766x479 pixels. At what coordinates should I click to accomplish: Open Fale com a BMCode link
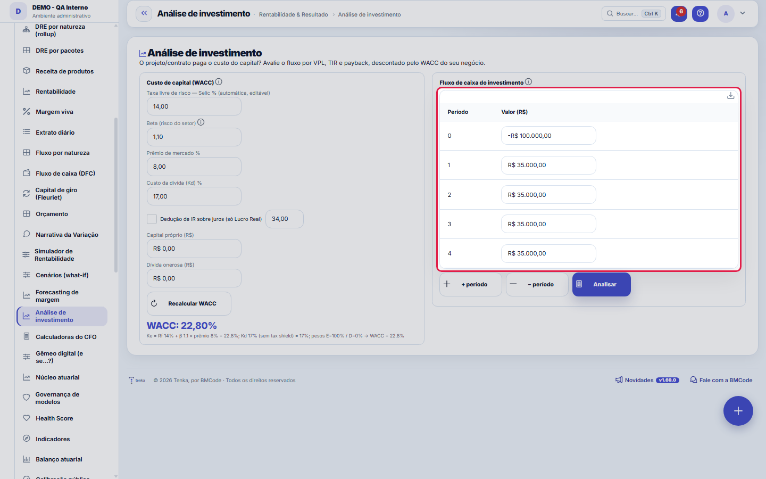[721, 380]
